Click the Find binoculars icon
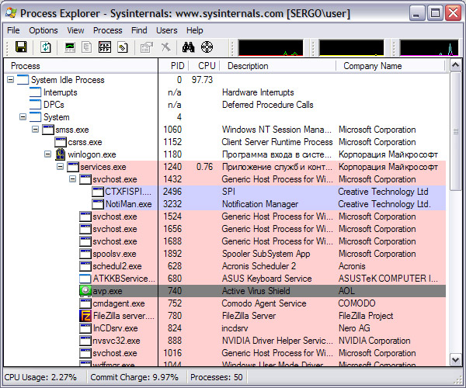This screenshot has width=466, height=388. [189, 47]
